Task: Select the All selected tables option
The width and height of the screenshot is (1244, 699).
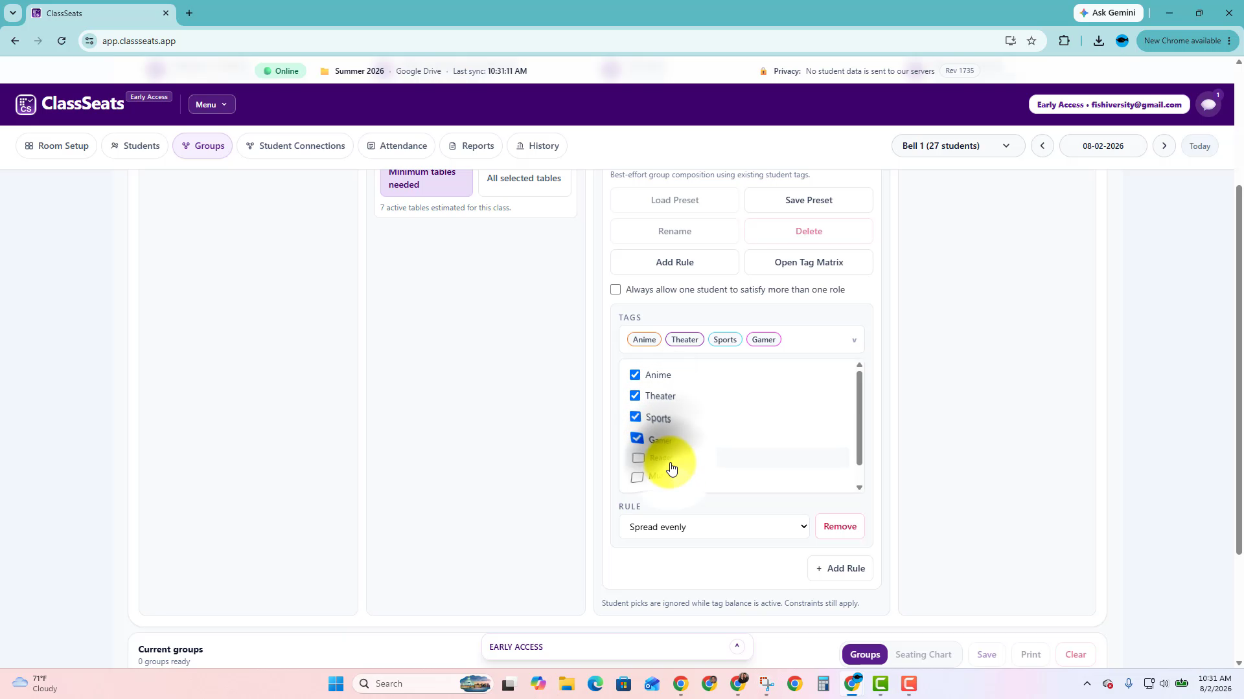Action: coord(524,178)
